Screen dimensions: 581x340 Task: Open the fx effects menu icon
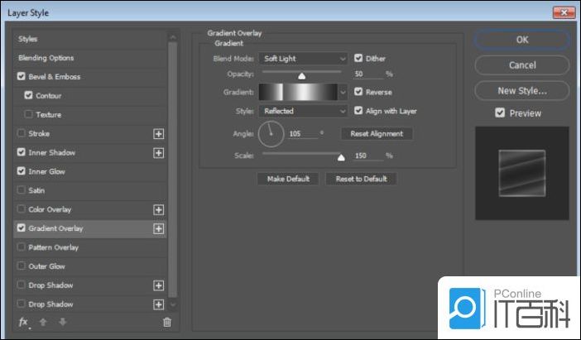tap(23, 322)
